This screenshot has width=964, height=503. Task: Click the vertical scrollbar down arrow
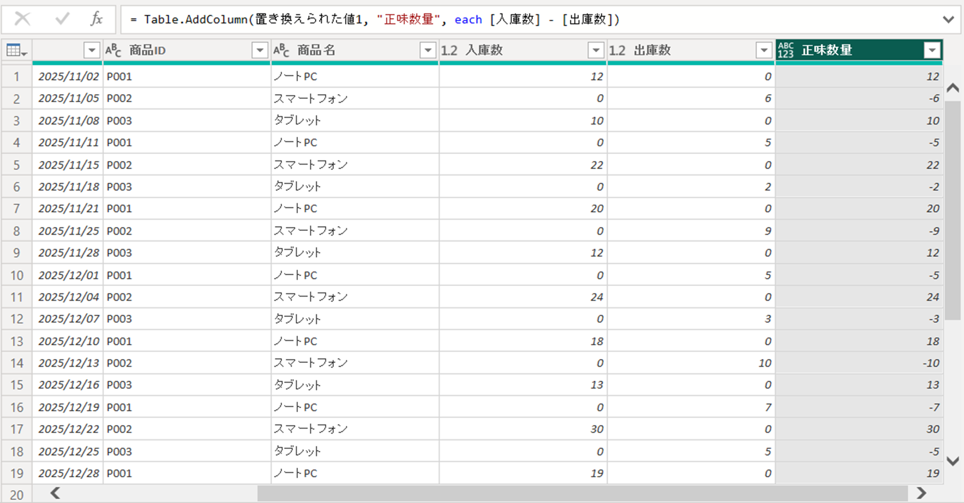pyautogui.click(x=953, y=461)
